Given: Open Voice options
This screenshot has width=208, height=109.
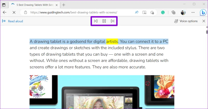Looking at the screenshot, I should pos(186,21).
